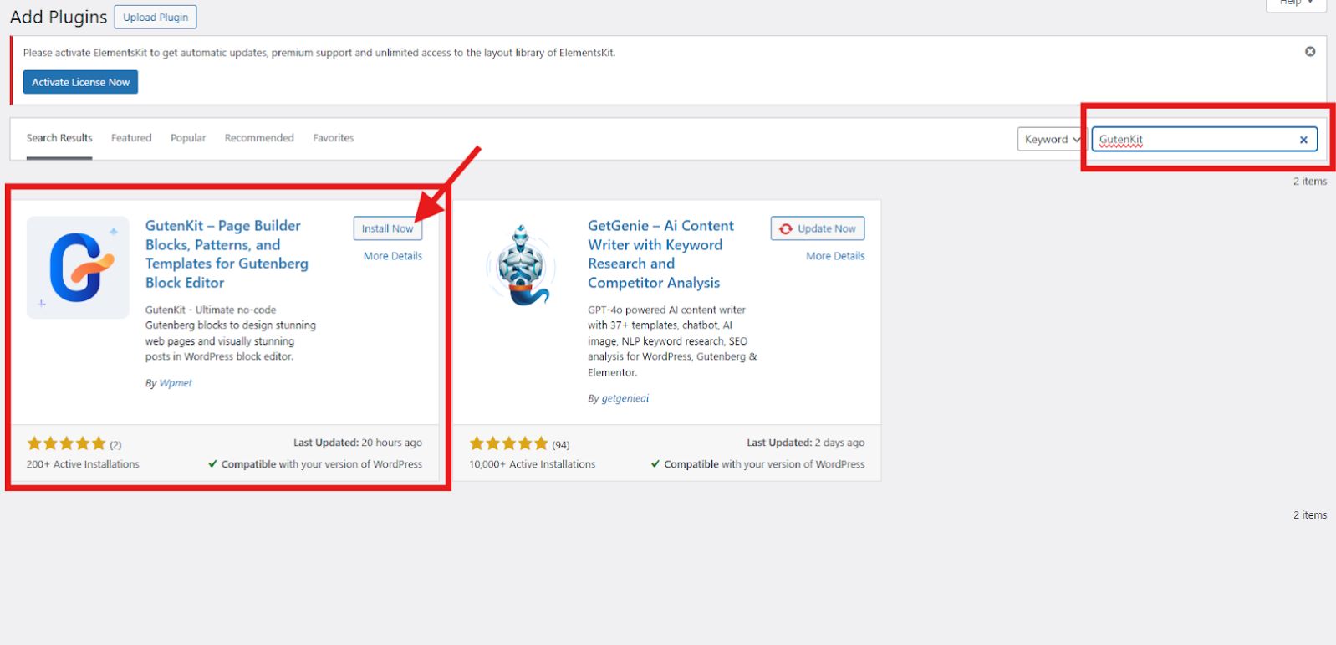Click the GetGenie five-star rating
The height and width of the screenshot is (645, 1336).
point(508,443)
